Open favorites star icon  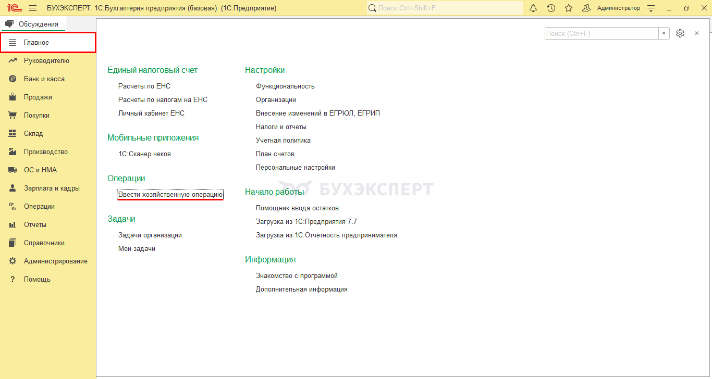(x=569, y=8)
